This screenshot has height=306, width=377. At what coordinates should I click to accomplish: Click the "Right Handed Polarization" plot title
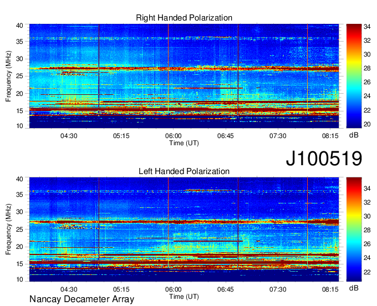(184, 18)
